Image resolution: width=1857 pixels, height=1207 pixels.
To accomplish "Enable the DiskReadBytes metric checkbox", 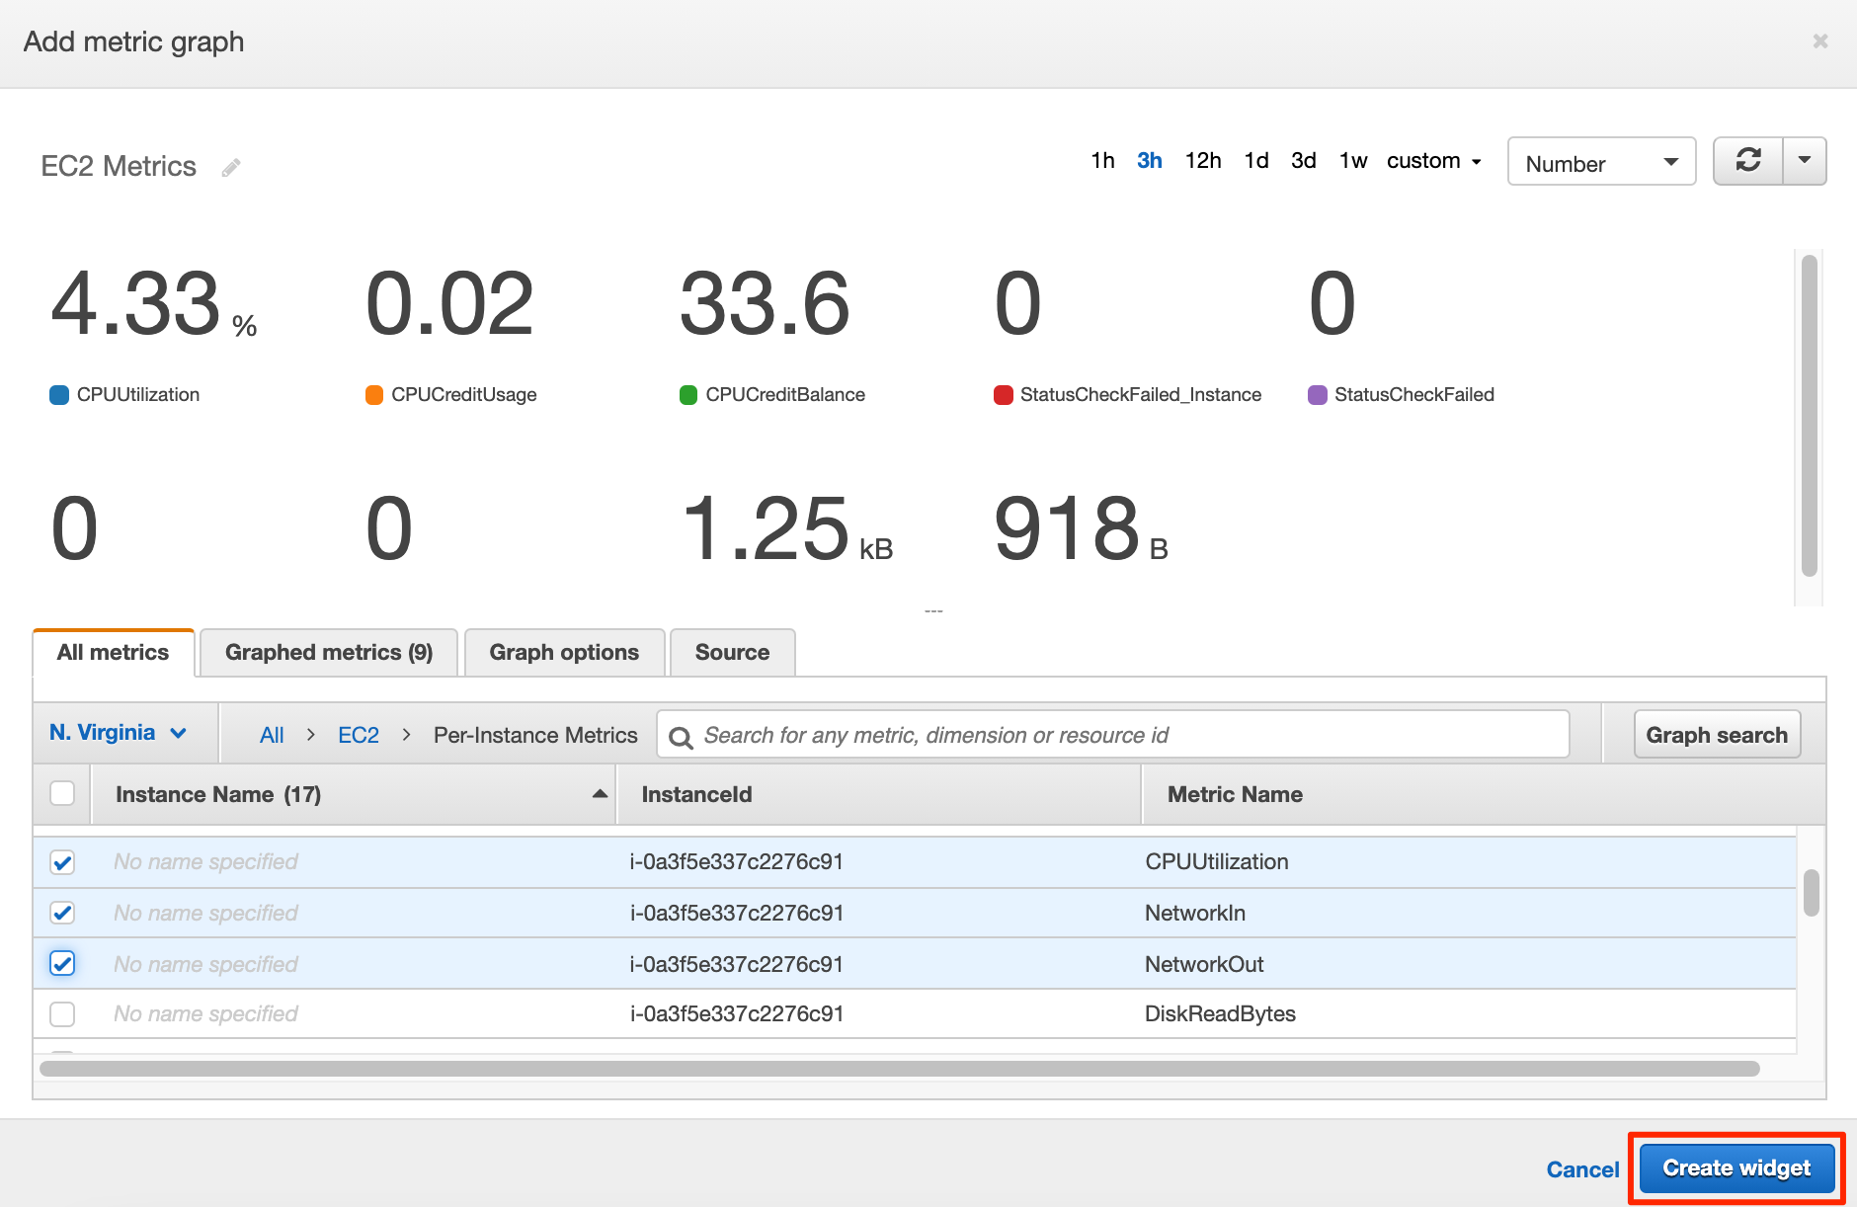I will click(x=61, y=1013).
